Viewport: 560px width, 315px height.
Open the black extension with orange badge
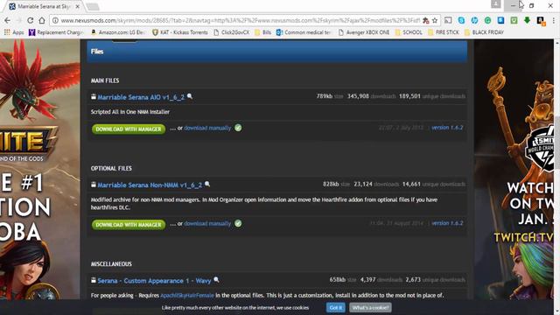click(x=541, y=21)
